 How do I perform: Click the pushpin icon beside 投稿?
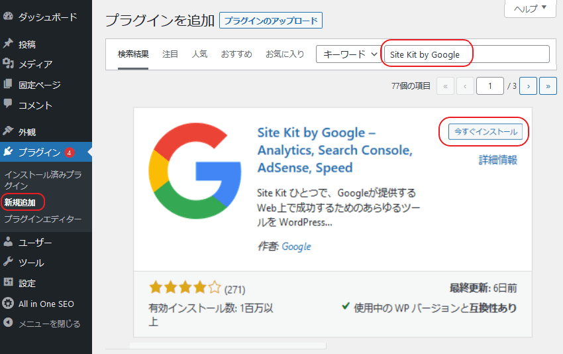[x=8, y=44]
